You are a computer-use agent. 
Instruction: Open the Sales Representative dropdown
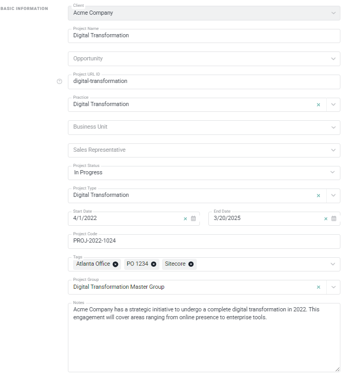coord(333,150)
